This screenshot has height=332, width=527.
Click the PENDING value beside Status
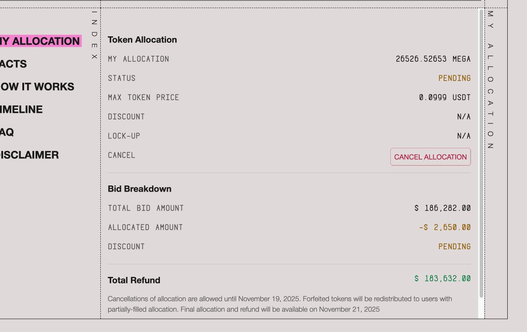click(x=454, y=78)
